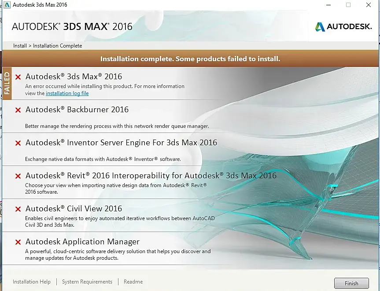Viewport: 380px width, 291px height.
Task: Click red X beside Autodesk Civil View 2016
Action: 18,209
